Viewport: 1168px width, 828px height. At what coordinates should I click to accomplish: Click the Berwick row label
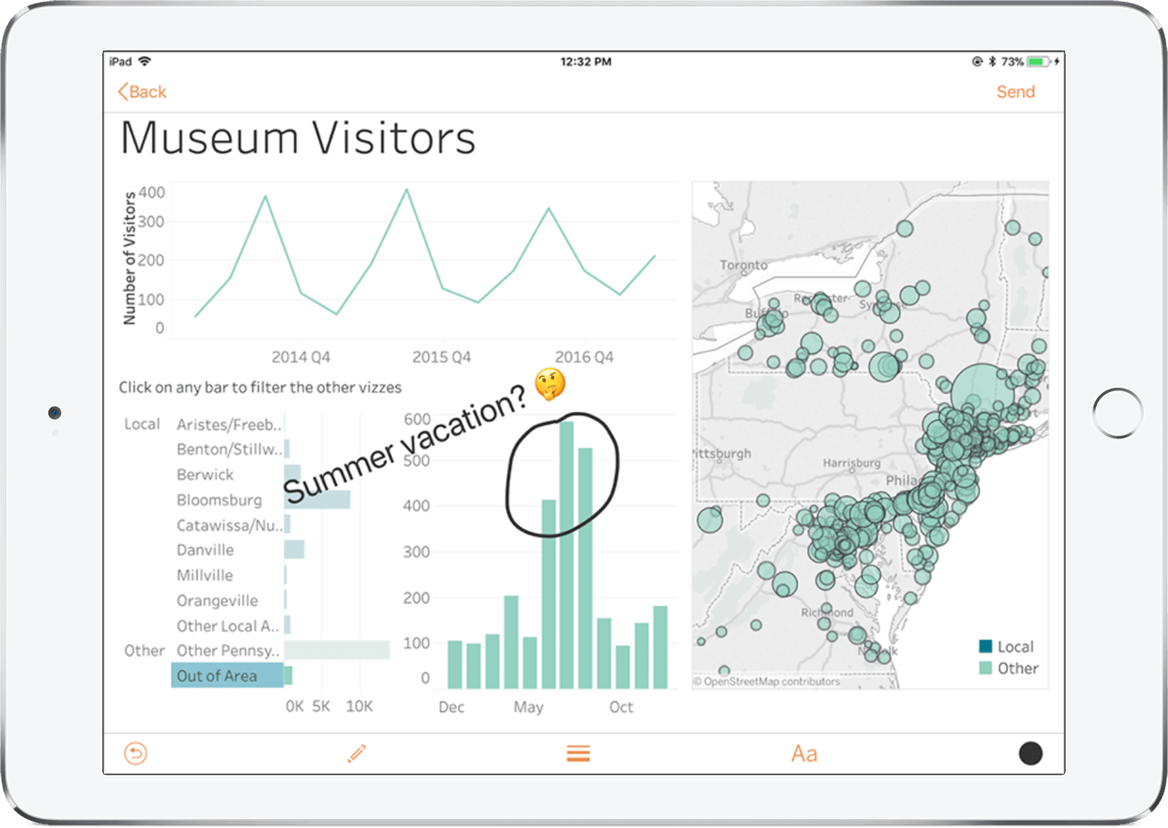pos(205,475)
